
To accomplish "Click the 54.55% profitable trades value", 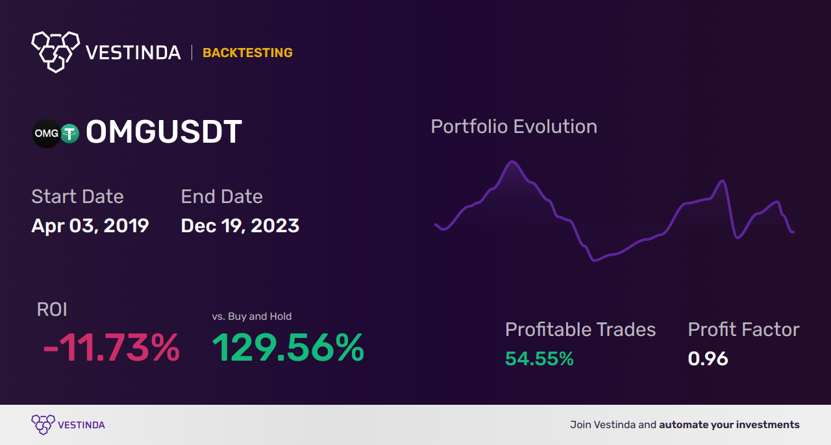I will (540, 359).
